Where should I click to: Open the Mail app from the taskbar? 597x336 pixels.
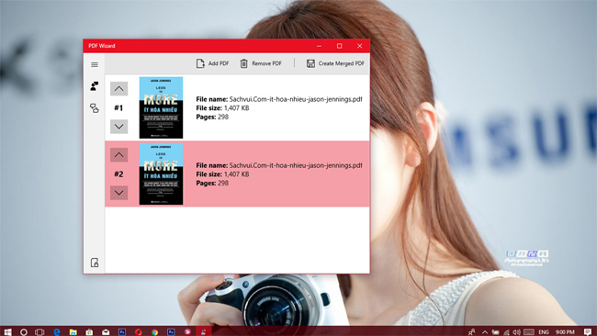[106, 332]
